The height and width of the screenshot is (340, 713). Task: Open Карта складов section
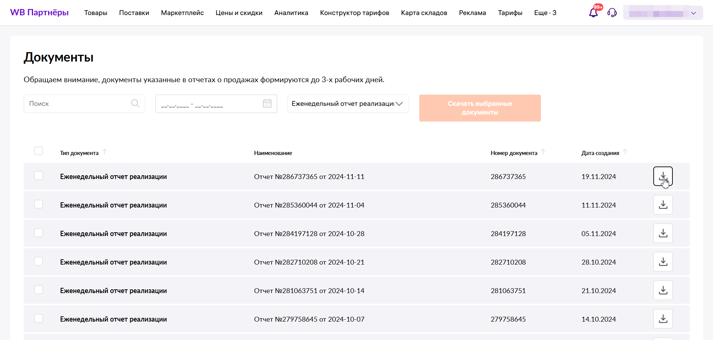click(424, 13)
